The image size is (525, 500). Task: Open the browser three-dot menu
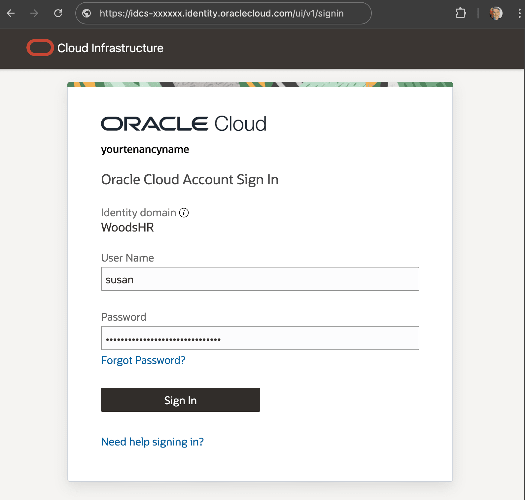(519, 13)
